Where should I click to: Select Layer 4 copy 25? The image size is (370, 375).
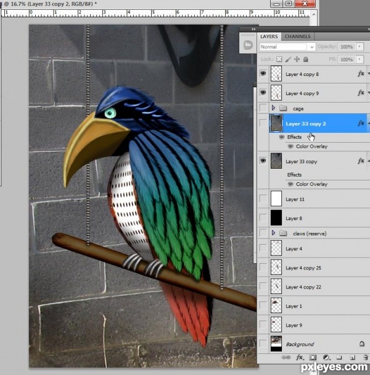point(314,268)
